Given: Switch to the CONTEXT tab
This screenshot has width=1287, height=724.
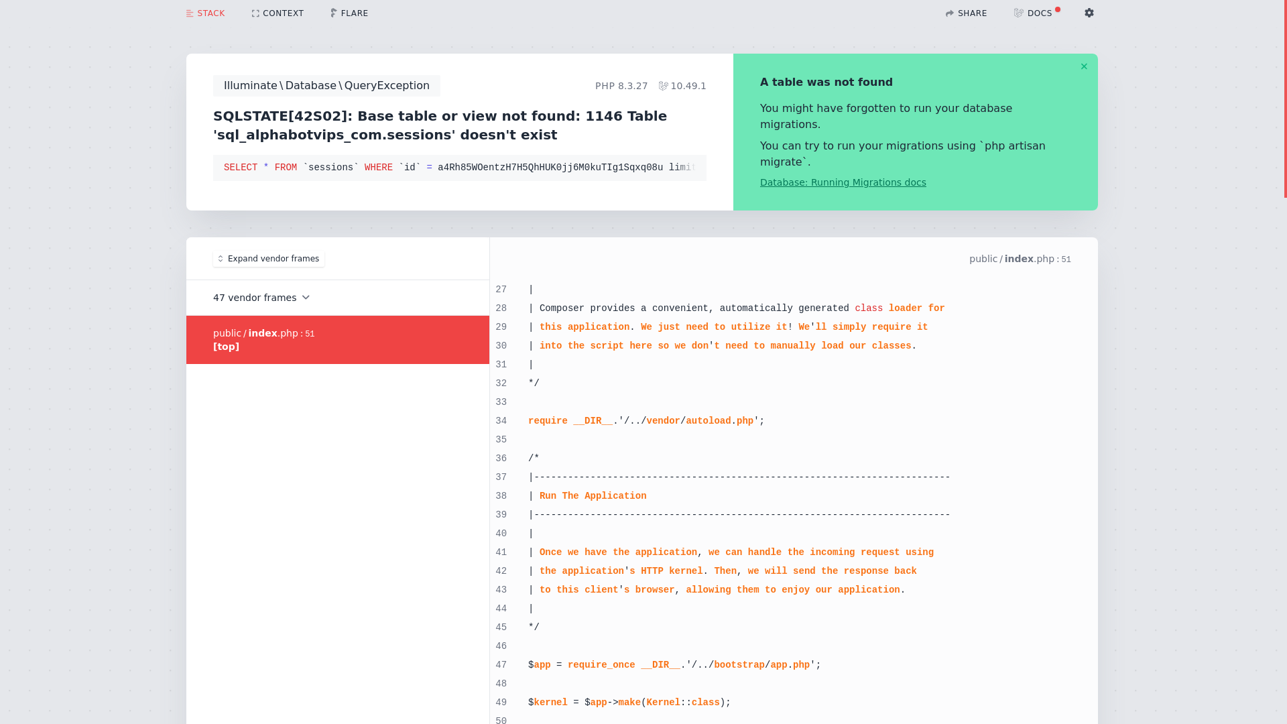Looking at the screenshot, I should point(283,13).
